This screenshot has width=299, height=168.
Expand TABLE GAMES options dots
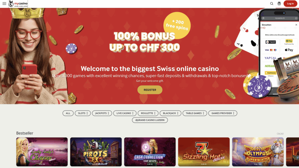204,113
